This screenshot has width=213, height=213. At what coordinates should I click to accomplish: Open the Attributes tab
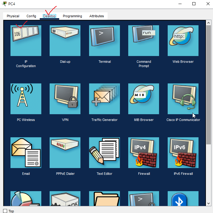click(96, 16)
